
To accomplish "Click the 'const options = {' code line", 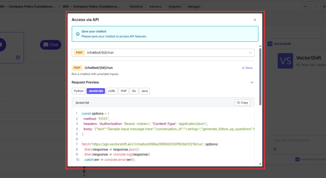I will (x=95, y=114).
